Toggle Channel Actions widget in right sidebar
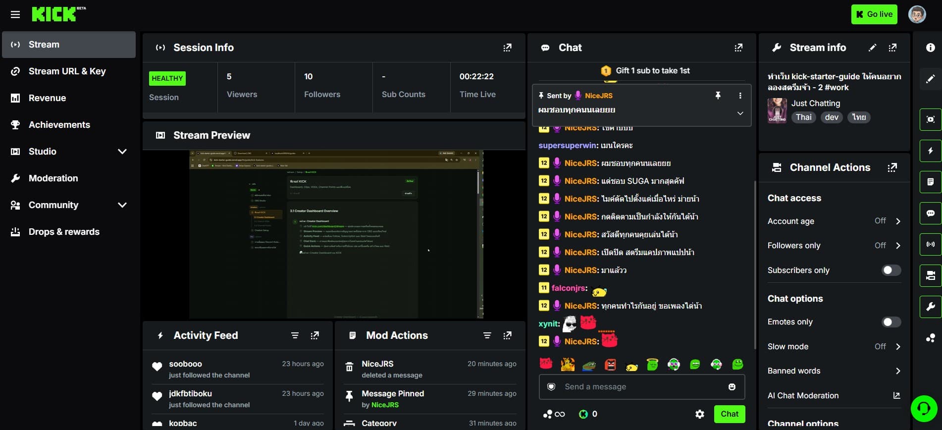The height and width of the screenshot is (430, 942). [x=931, y=275]
